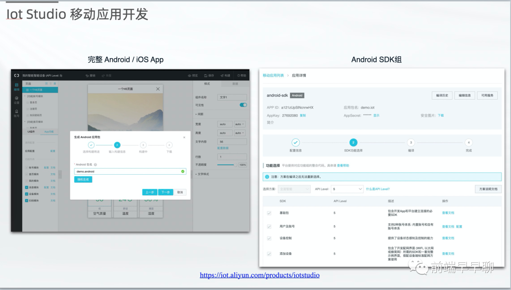
Task: Open the 宽度 unit auto dropdown
Action: click(240, 124)
